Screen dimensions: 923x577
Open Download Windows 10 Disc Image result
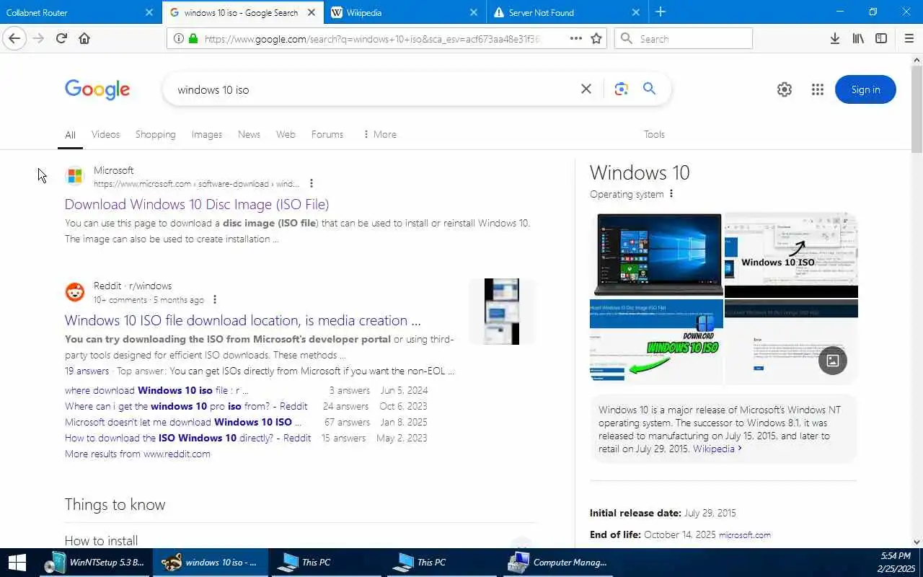coord(197,204)
